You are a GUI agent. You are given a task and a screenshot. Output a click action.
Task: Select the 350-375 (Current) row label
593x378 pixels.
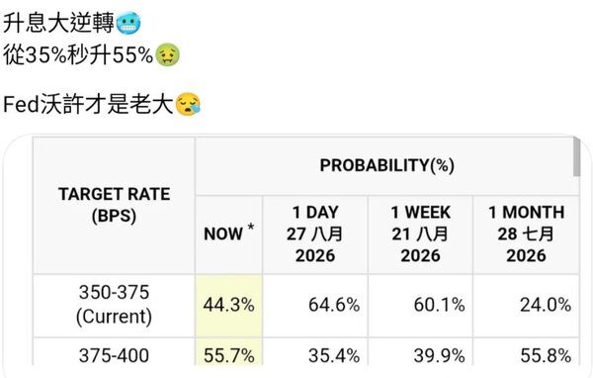coord(114,306)
